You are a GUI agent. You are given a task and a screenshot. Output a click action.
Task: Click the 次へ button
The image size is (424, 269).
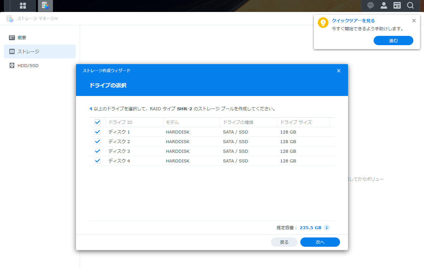click(320, 242)
